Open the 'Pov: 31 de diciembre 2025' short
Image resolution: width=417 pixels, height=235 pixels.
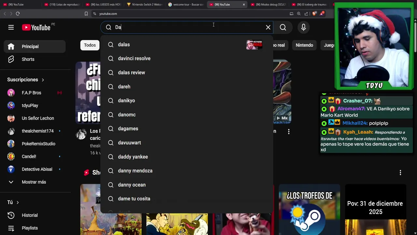(376, 210)
